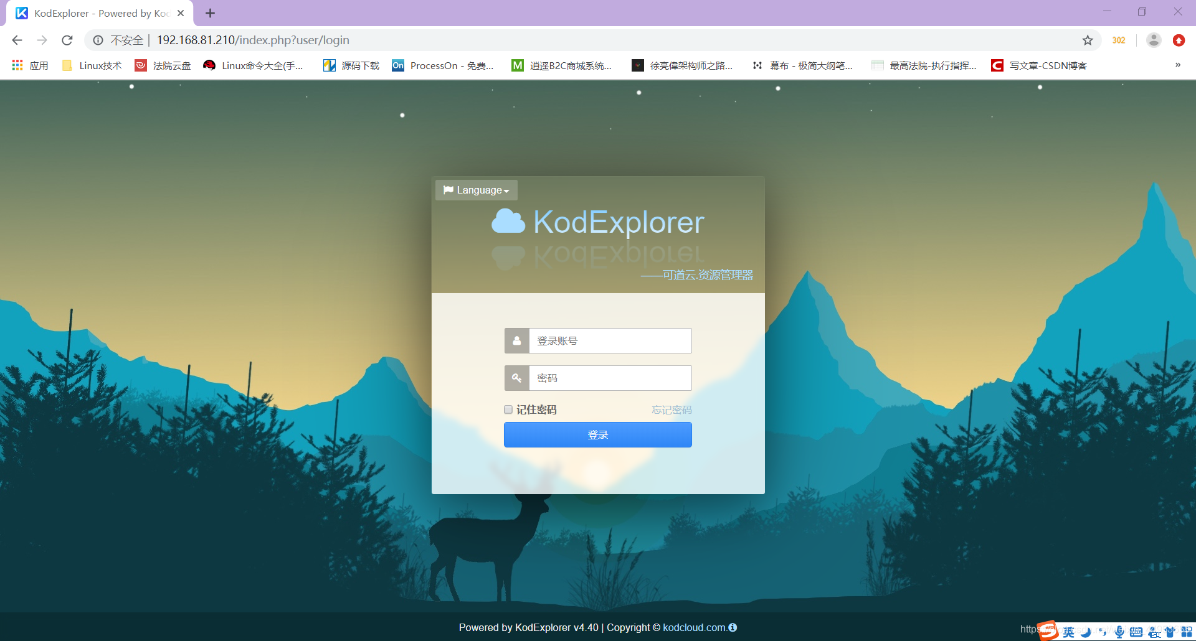The width and height of the screenshot is (1196, 641).
Task: Click the shirt skin icon in input toolbar
Action: 1170,632
